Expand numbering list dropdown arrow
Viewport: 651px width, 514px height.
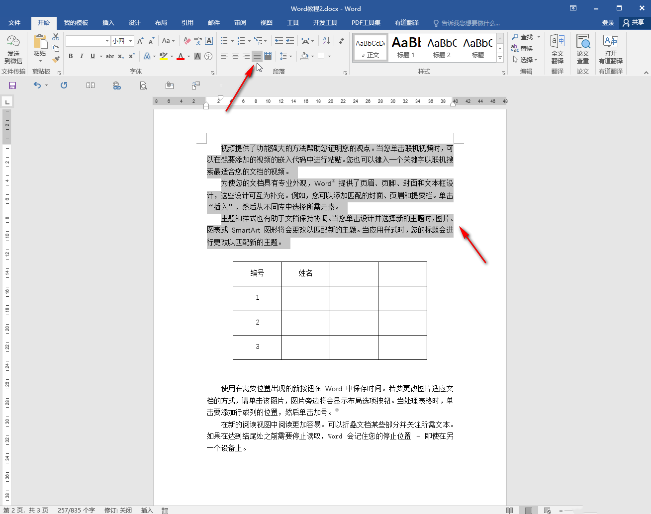(x=249, y=41)
